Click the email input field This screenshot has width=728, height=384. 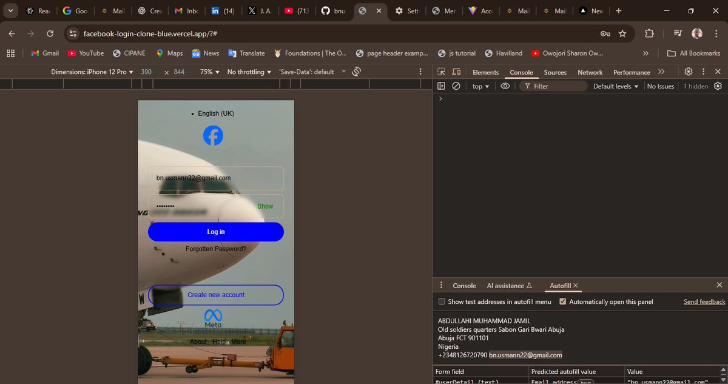coord(216,178)
